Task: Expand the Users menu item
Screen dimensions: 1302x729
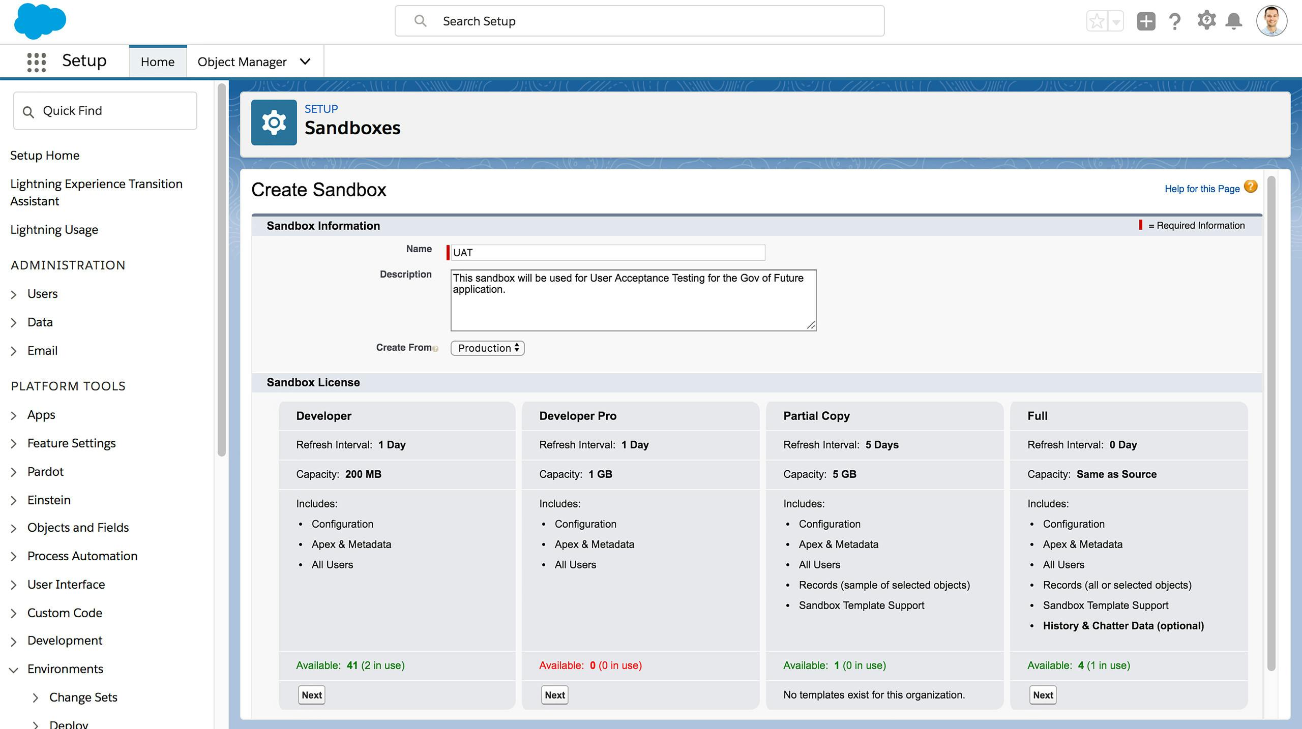Action: pos(14,293)
